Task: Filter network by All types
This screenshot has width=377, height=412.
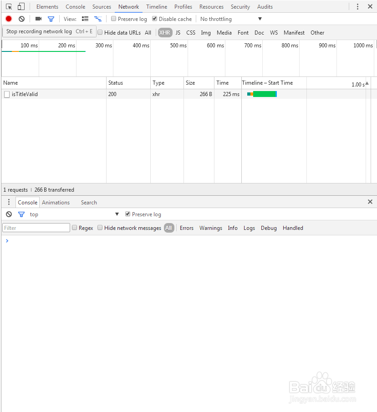Action: [148, 33]
